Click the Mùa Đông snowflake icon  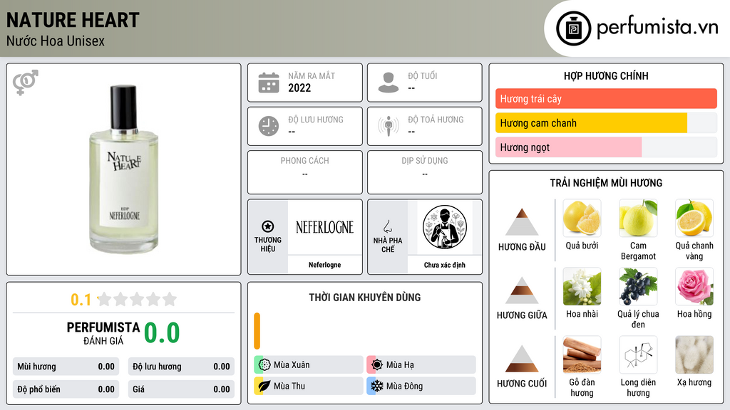[x=377, y=386]
